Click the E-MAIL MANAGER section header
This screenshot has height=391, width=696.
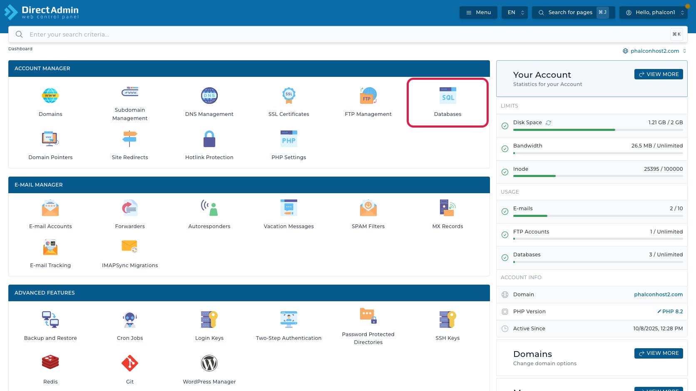click(249, 185)
